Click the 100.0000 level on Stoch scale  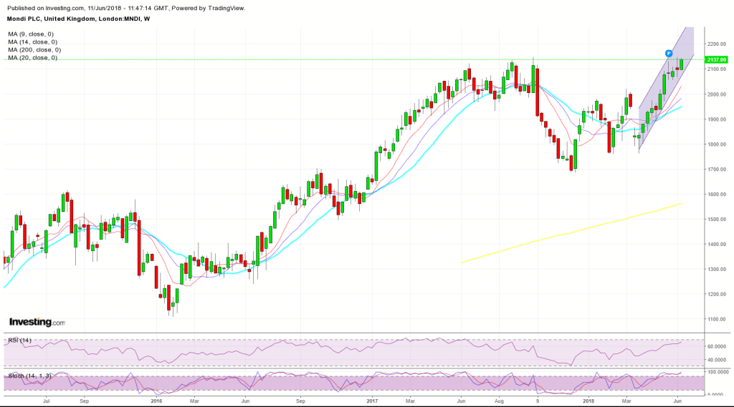[x=719, y=373]
